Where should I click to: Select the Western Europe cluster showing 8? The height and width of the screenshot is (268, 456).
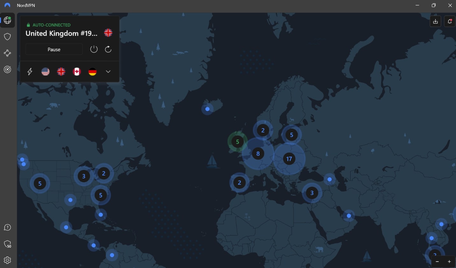coord(258,153)
